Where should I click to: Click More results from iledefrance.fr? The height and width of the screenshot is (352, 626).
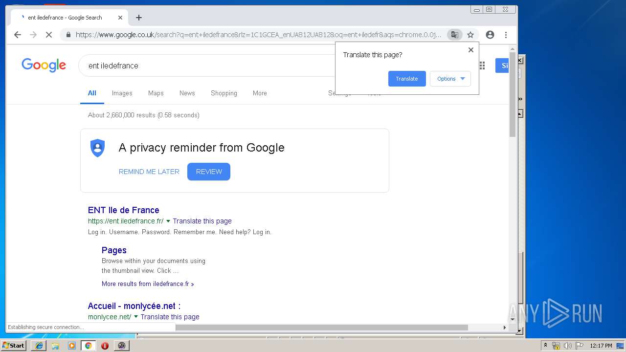[148, 284]
